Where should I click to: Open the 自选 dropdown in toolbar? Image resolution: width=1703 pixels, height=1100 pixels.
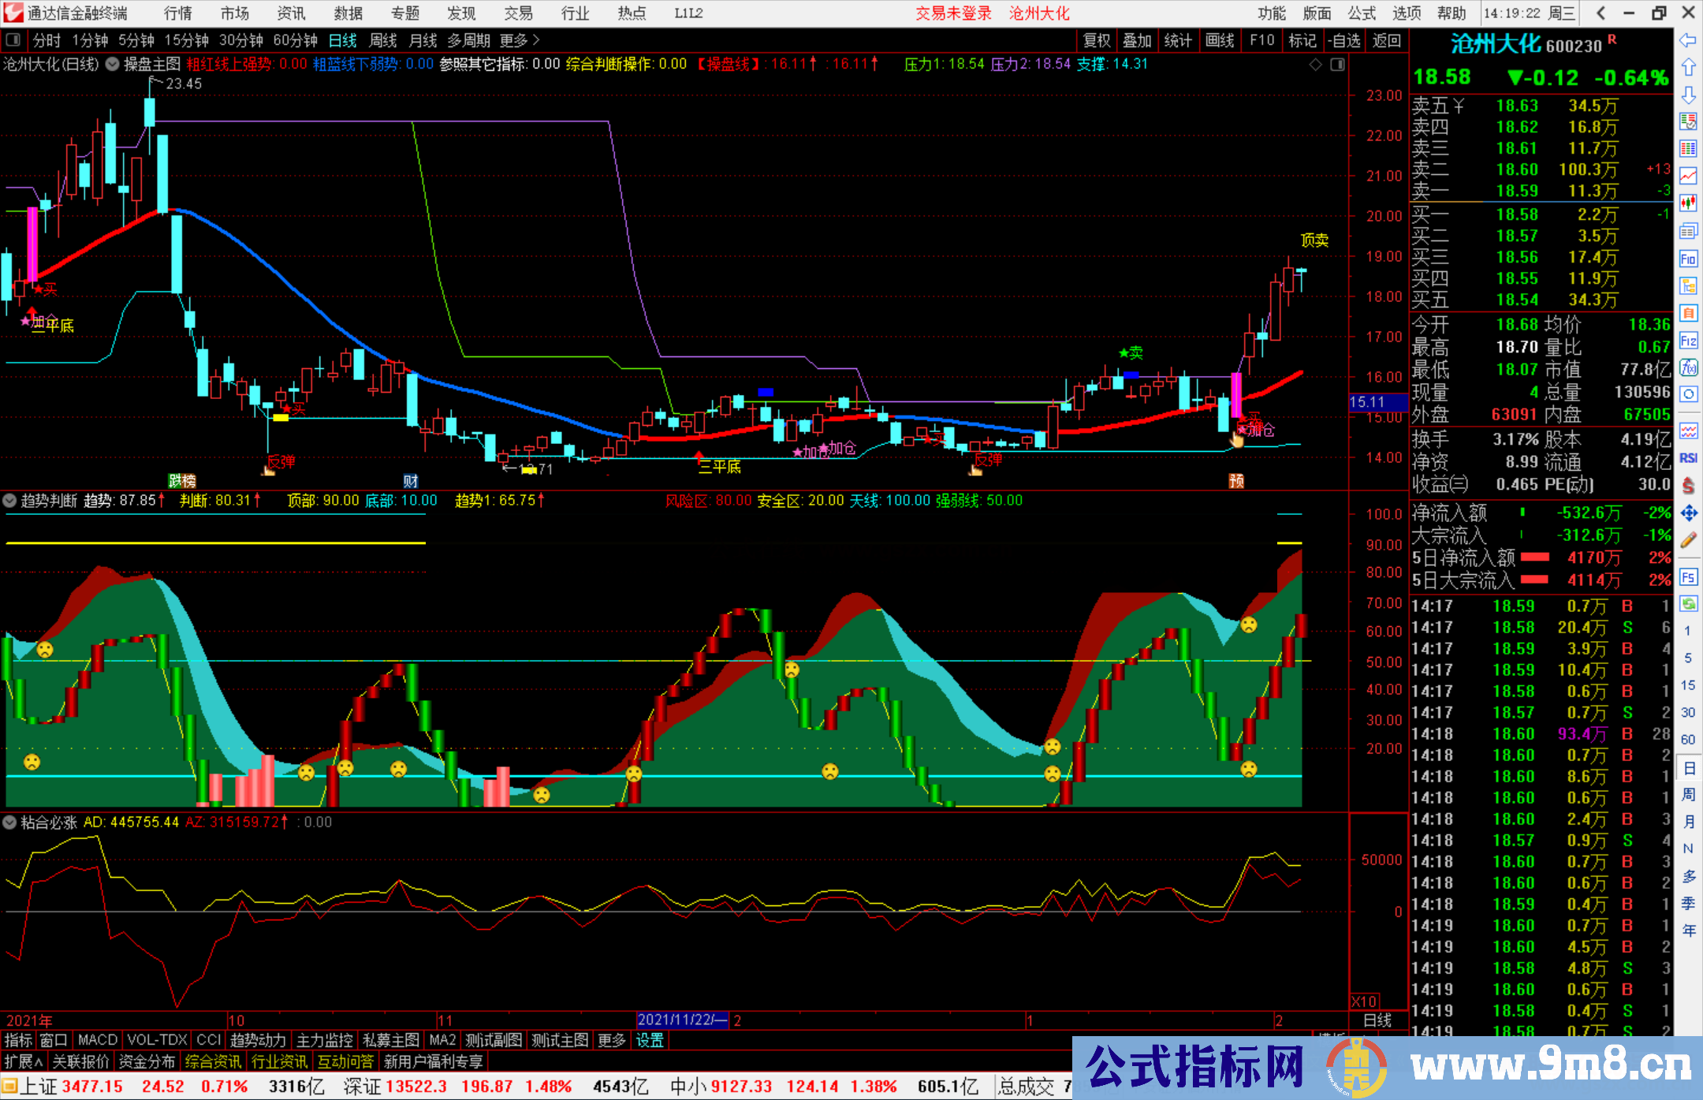[1343, 40]
